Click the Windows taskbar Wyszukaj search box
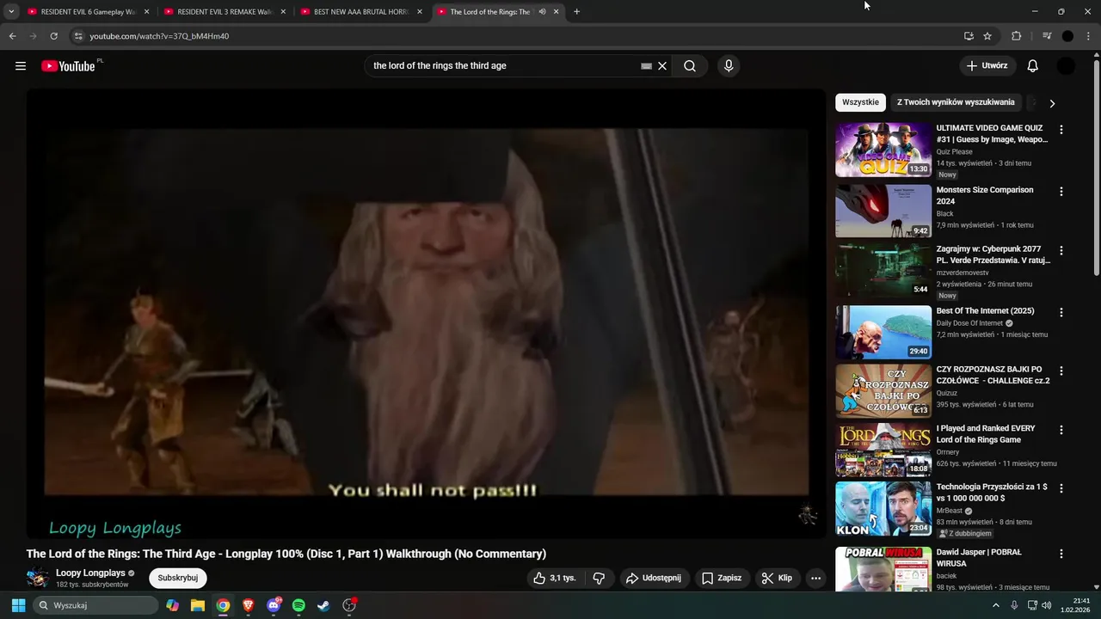The width and height of the screenshot is (1101, 619). 95,605
